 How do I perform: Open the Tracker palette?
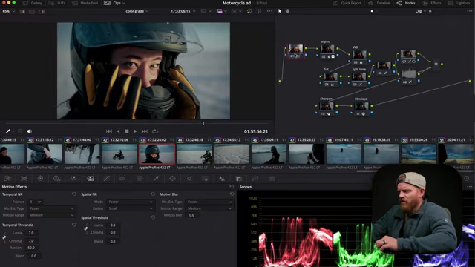pyautogui.click(x=189, y=179)
